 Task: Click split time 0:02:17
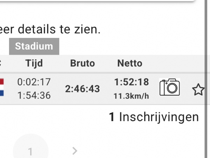34,82
